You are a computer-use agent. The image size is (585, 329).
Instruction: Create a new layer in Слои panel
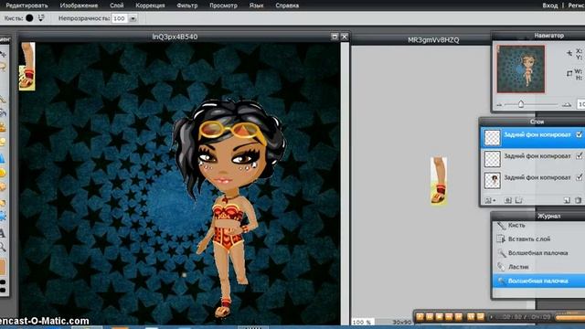coord(567,200)
